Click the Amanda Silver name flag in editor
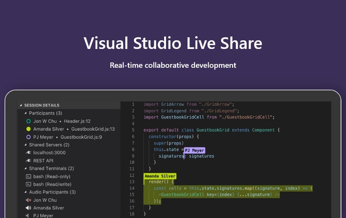This screenshot has height=218, width=346. coord(160,176)
